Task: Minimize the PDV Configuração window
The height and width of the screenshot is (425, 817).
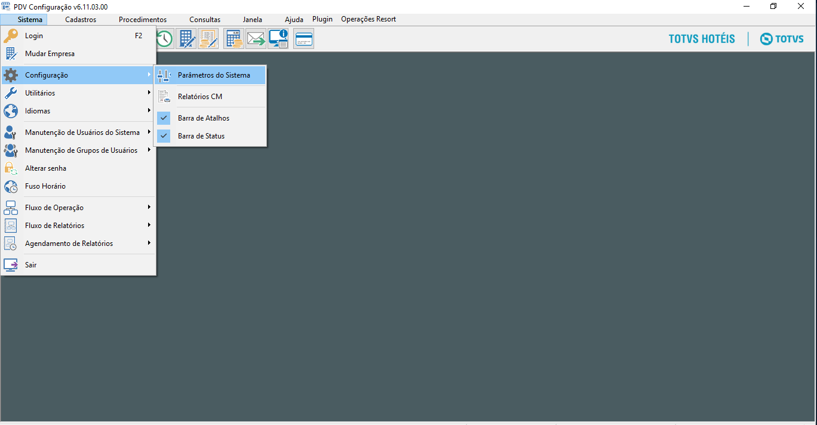Action: (x=747, y=7)
